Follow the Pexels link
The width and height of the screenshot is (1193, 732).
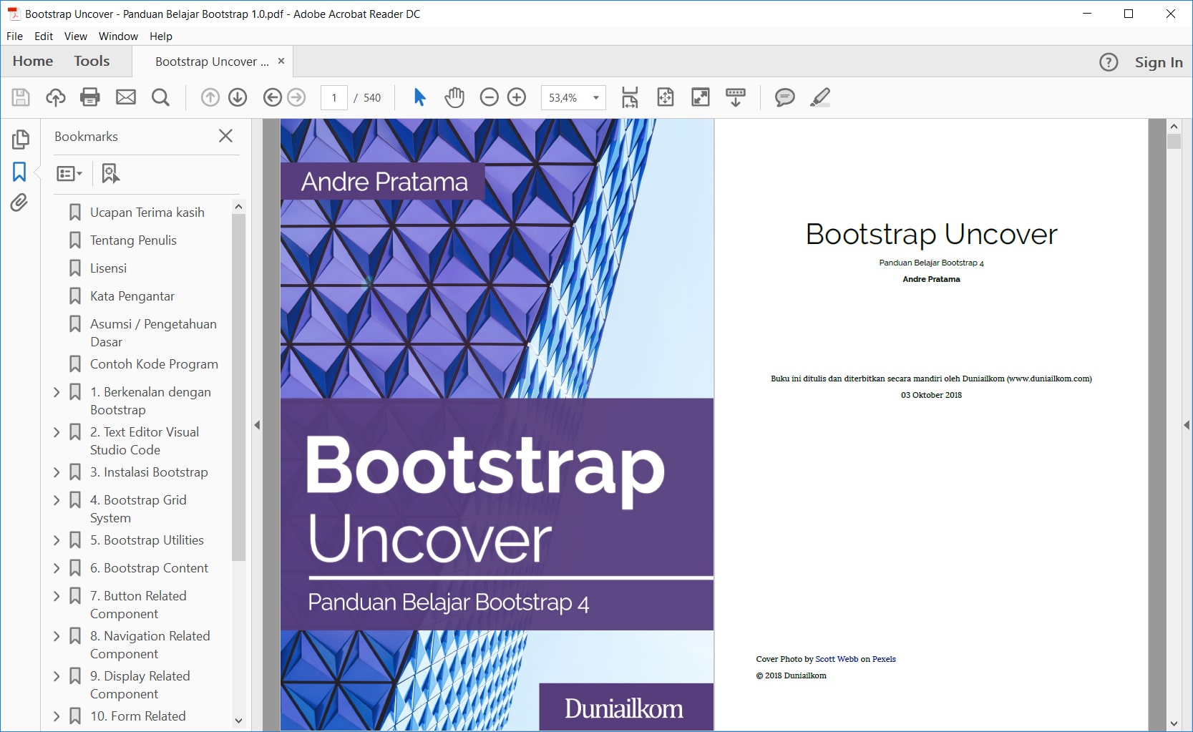[884, 659]
